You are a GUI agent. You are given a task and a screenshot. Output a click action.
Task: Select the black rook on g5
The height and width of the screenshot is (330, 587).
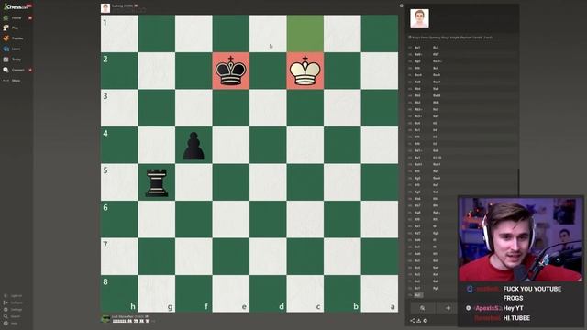pos(157,182)
